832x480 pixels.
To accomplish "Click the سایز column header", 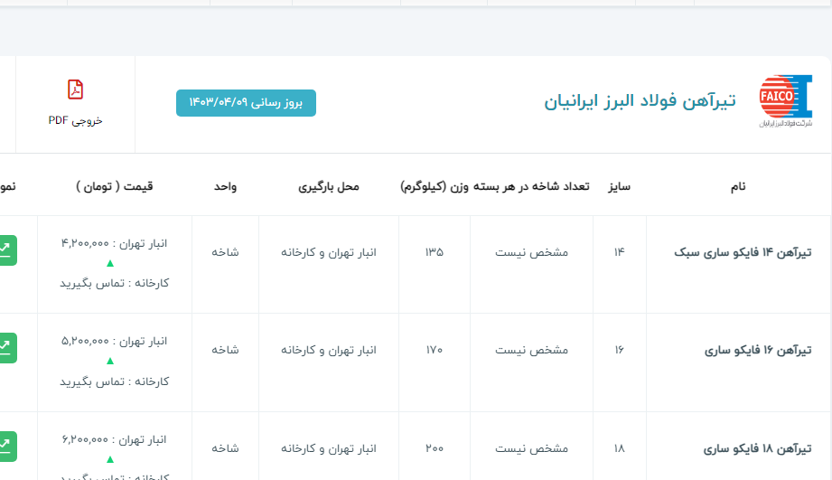I will pos(619,187).
